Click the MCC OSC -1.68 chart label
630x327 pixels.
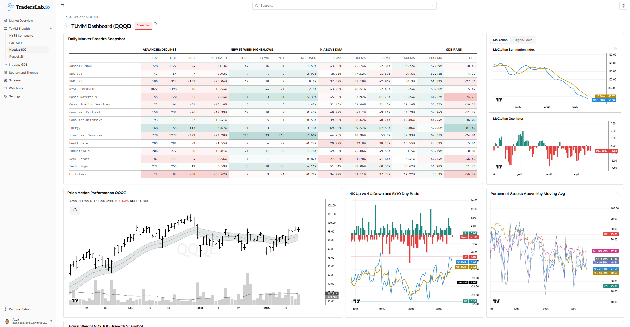(607, 151)
